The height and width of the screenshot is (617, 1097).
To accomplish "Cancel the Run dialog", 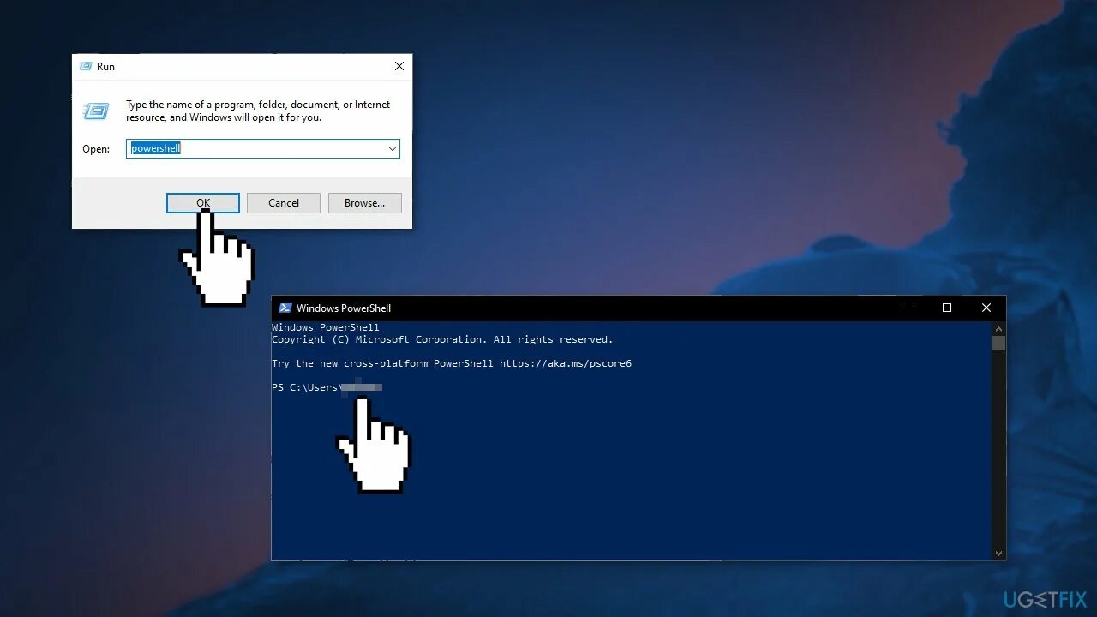I will 284,203.
